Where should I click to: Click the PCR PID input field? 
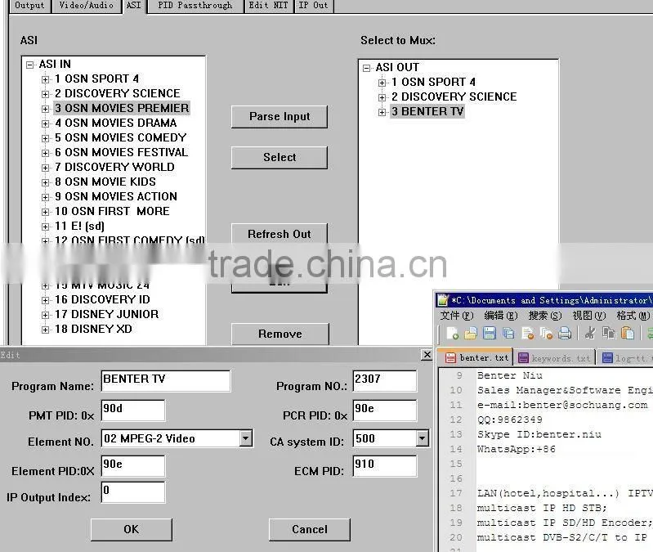point(384,411)
